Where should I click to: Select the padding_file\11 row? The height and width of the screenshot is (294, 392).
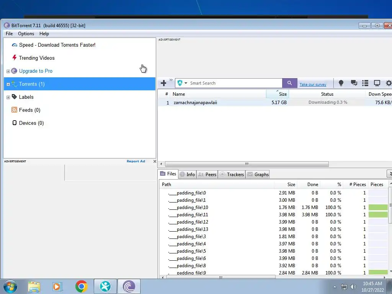pyautogui.click(x=273, y=215)
